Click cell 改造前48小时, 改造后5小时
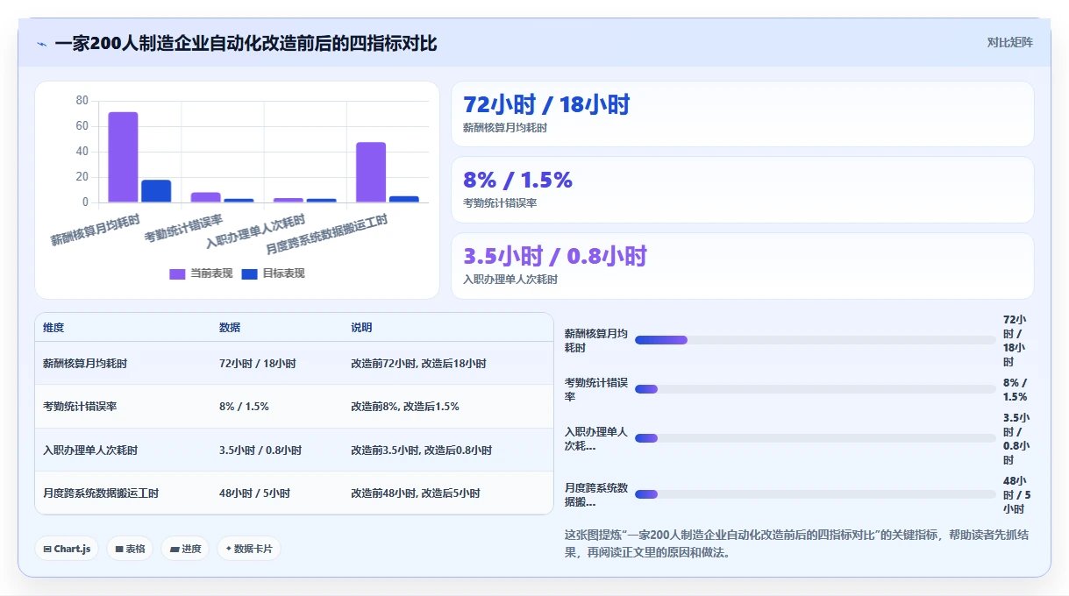The image size is (1069, 596). coord(416,493)
